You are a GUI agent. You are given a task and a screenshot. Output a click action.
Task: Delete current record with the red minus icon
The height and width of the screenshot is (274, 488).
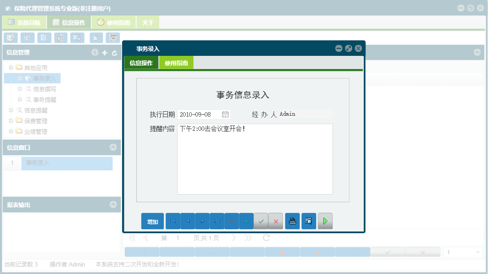[x=231, y=221]
